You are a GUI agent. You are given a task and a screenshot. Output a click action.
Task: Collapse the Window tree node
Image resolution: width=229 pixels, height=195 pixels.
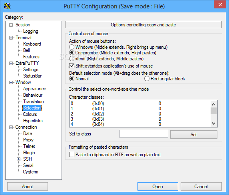pos(11,83)
